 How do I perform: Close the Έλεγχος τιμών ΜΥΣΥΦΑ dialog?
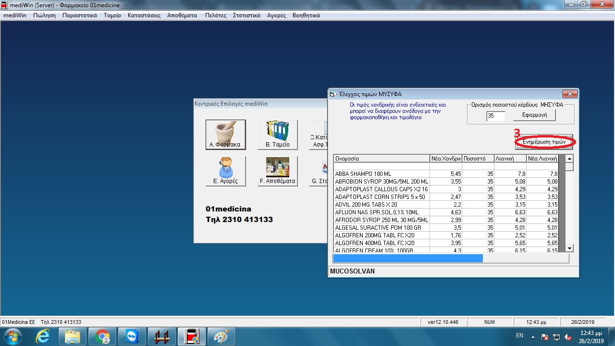pos(569,94)
